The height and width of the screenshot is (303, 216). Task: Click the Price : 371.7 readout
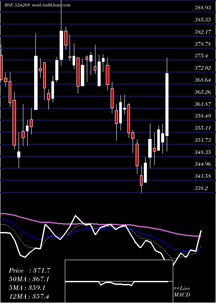(30, 271)
